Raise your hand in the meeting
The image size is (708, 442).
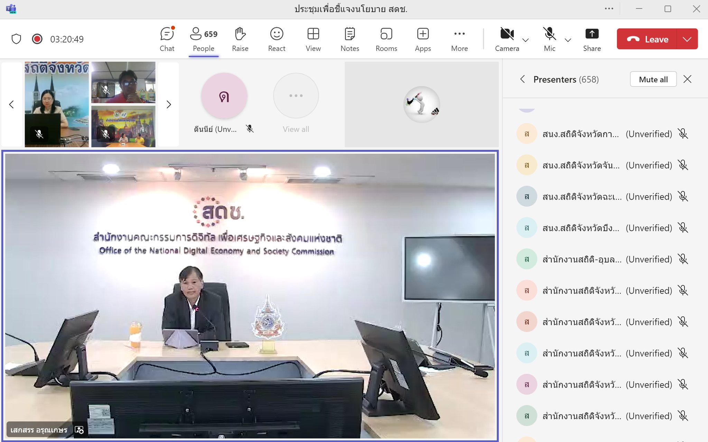240,39
